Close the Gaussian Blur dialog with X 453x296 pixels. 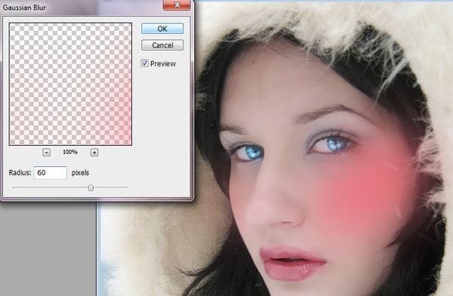[x=177, y=5]
